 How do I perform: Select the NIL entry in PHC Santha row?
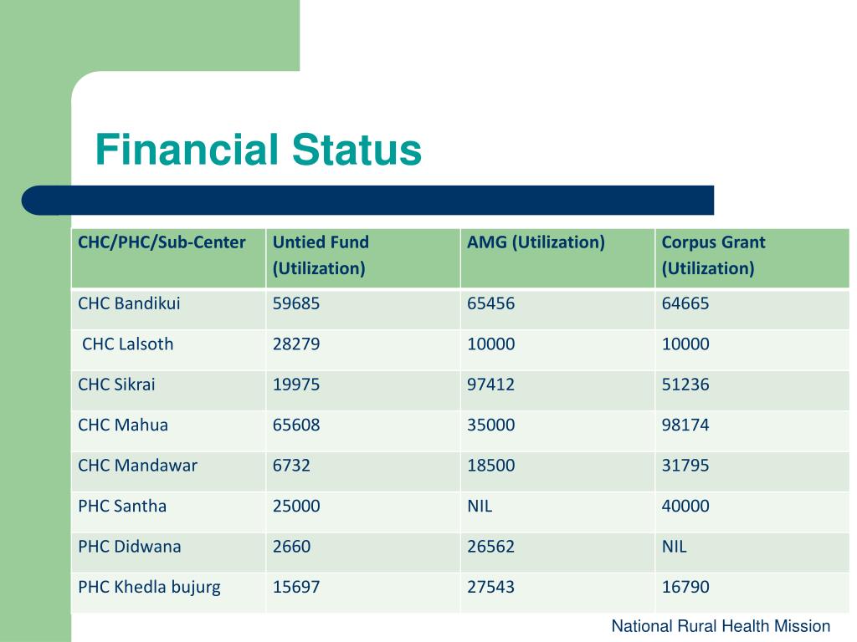click(480, 506)
